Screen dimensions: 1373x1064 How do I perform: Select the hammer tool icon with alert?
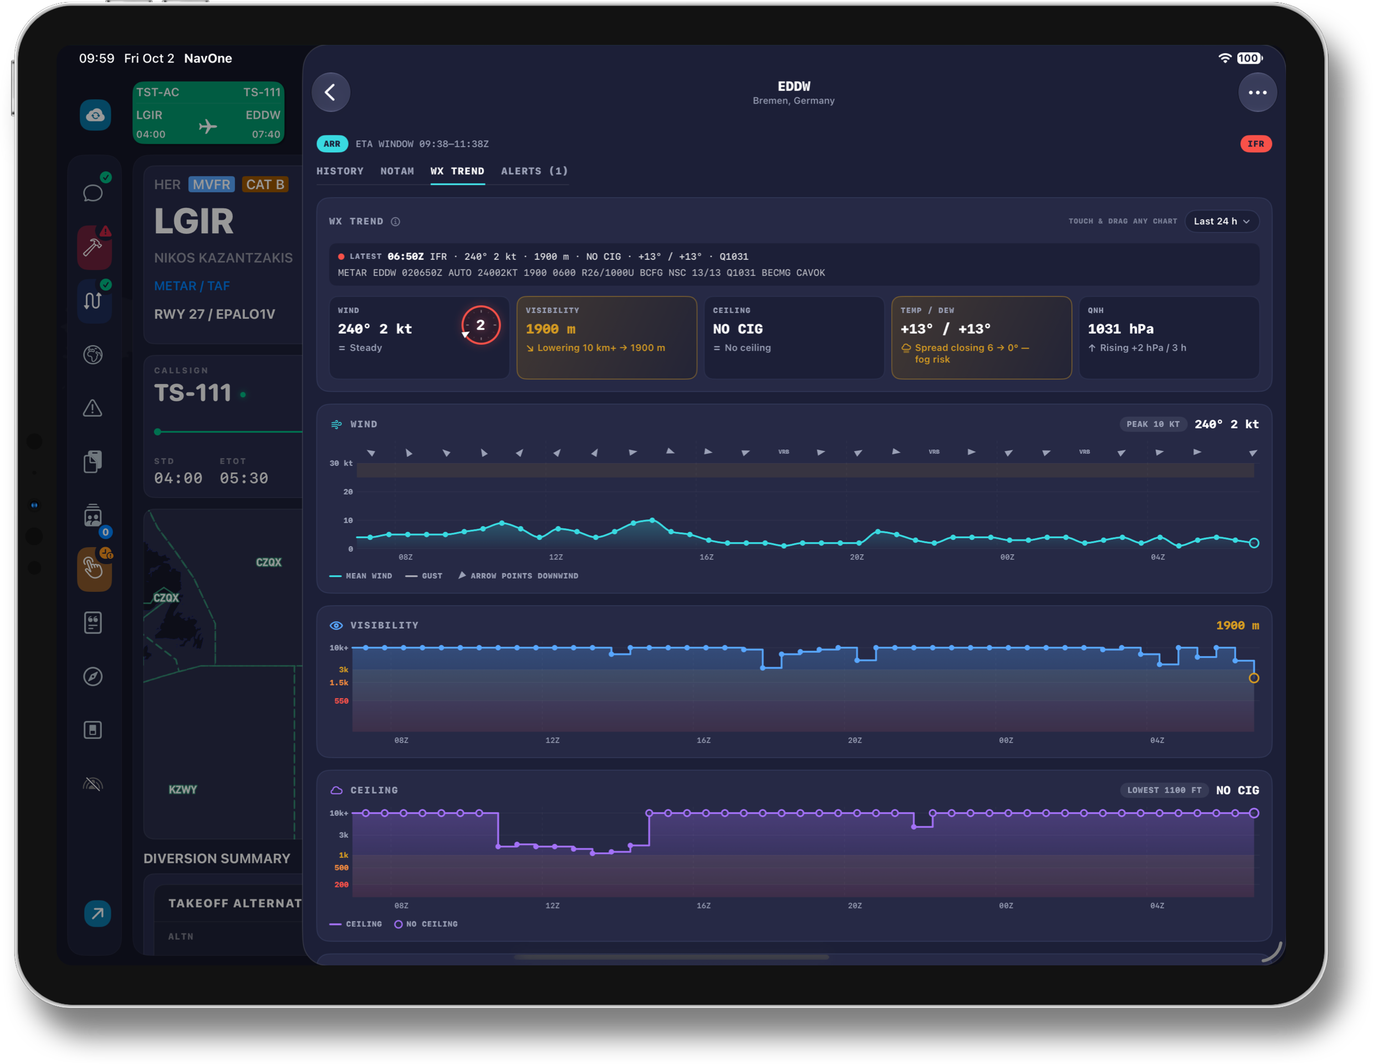pyautogui.click(x=94, y=247)
